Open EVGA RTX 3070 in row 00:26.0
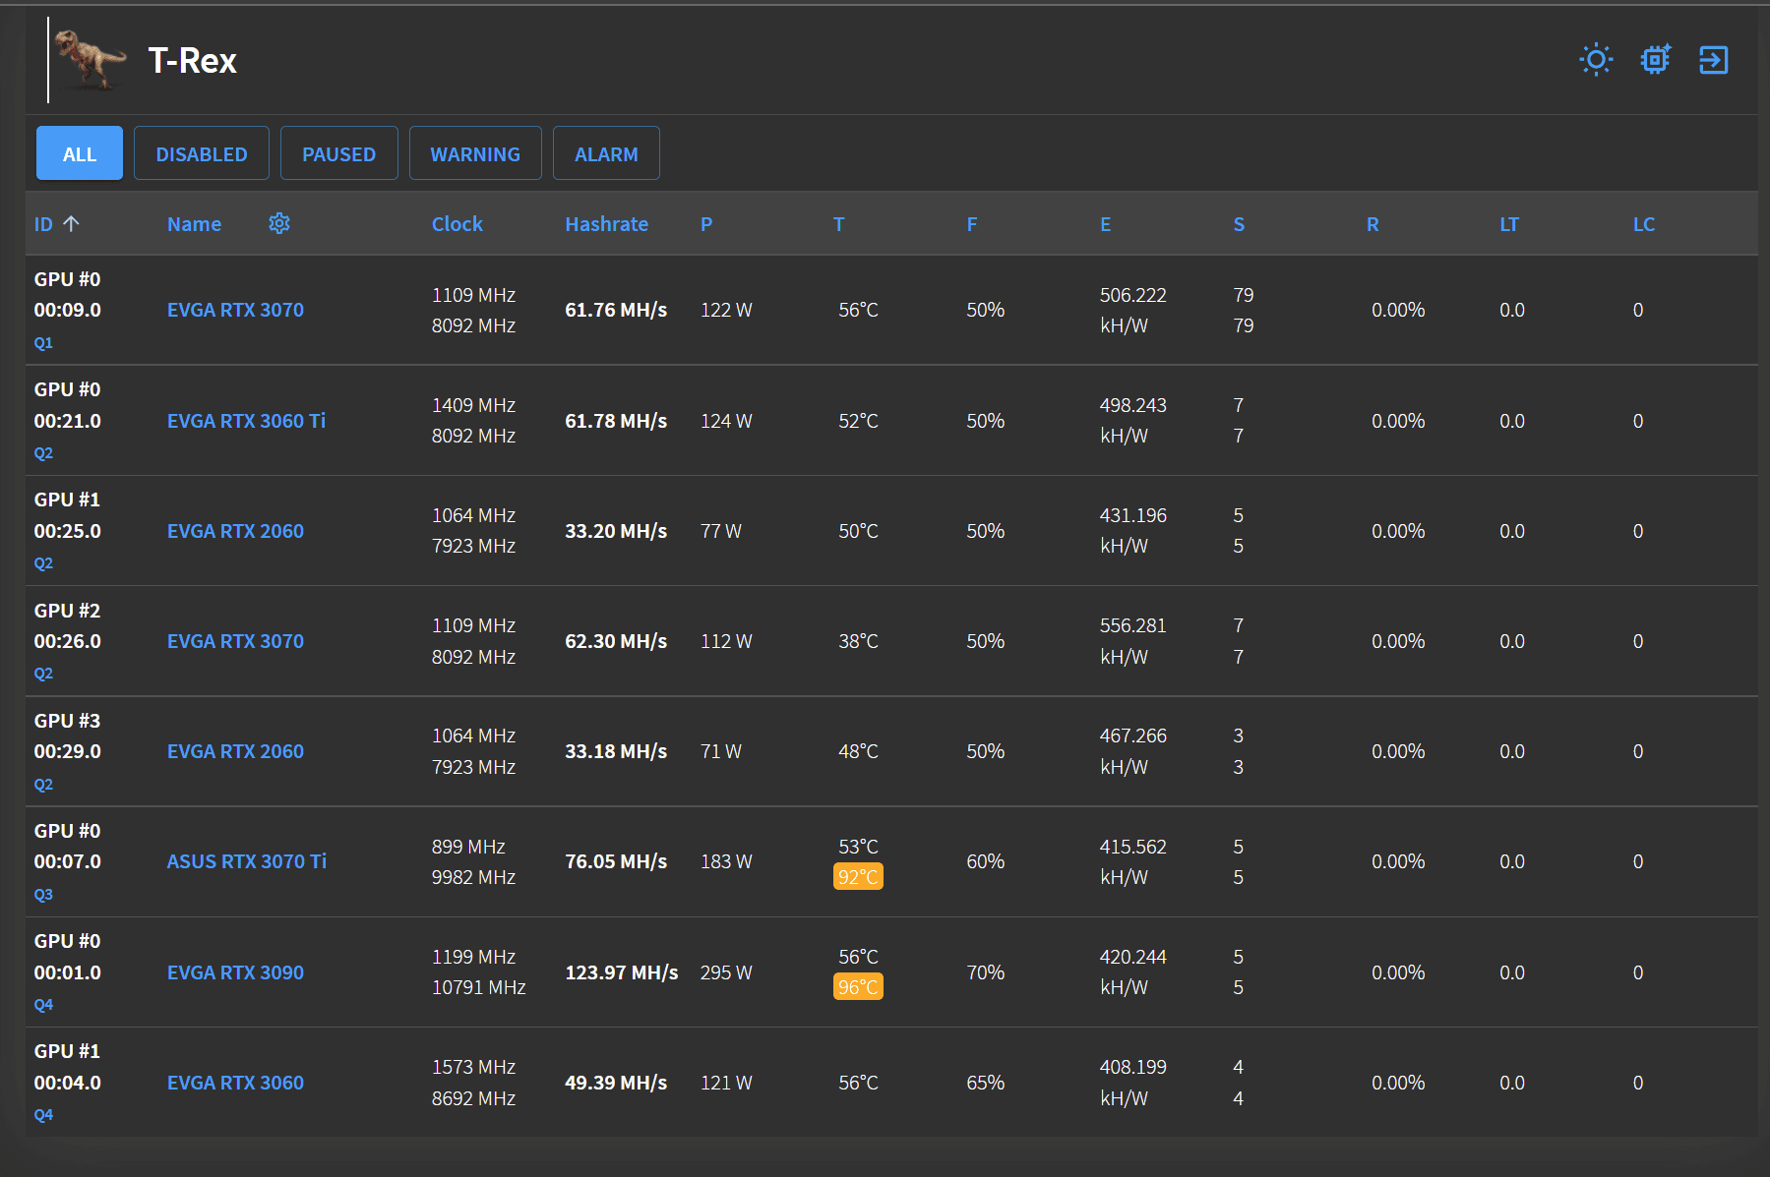Screen dimensions: 1770x1177 (x=235, y=641)
